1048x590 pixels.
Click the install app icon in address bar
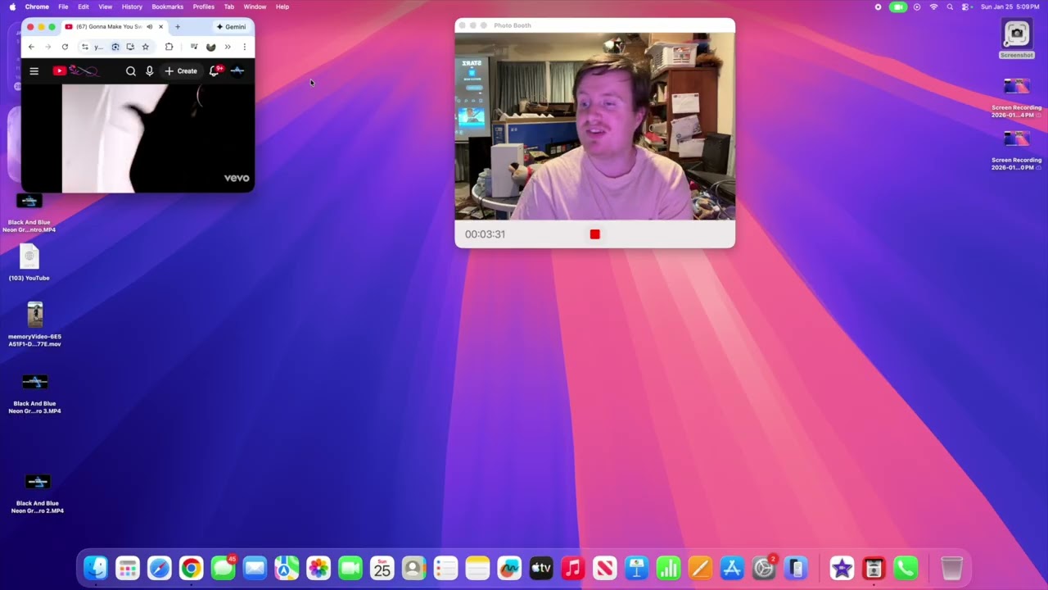click(x=130, y=47)
